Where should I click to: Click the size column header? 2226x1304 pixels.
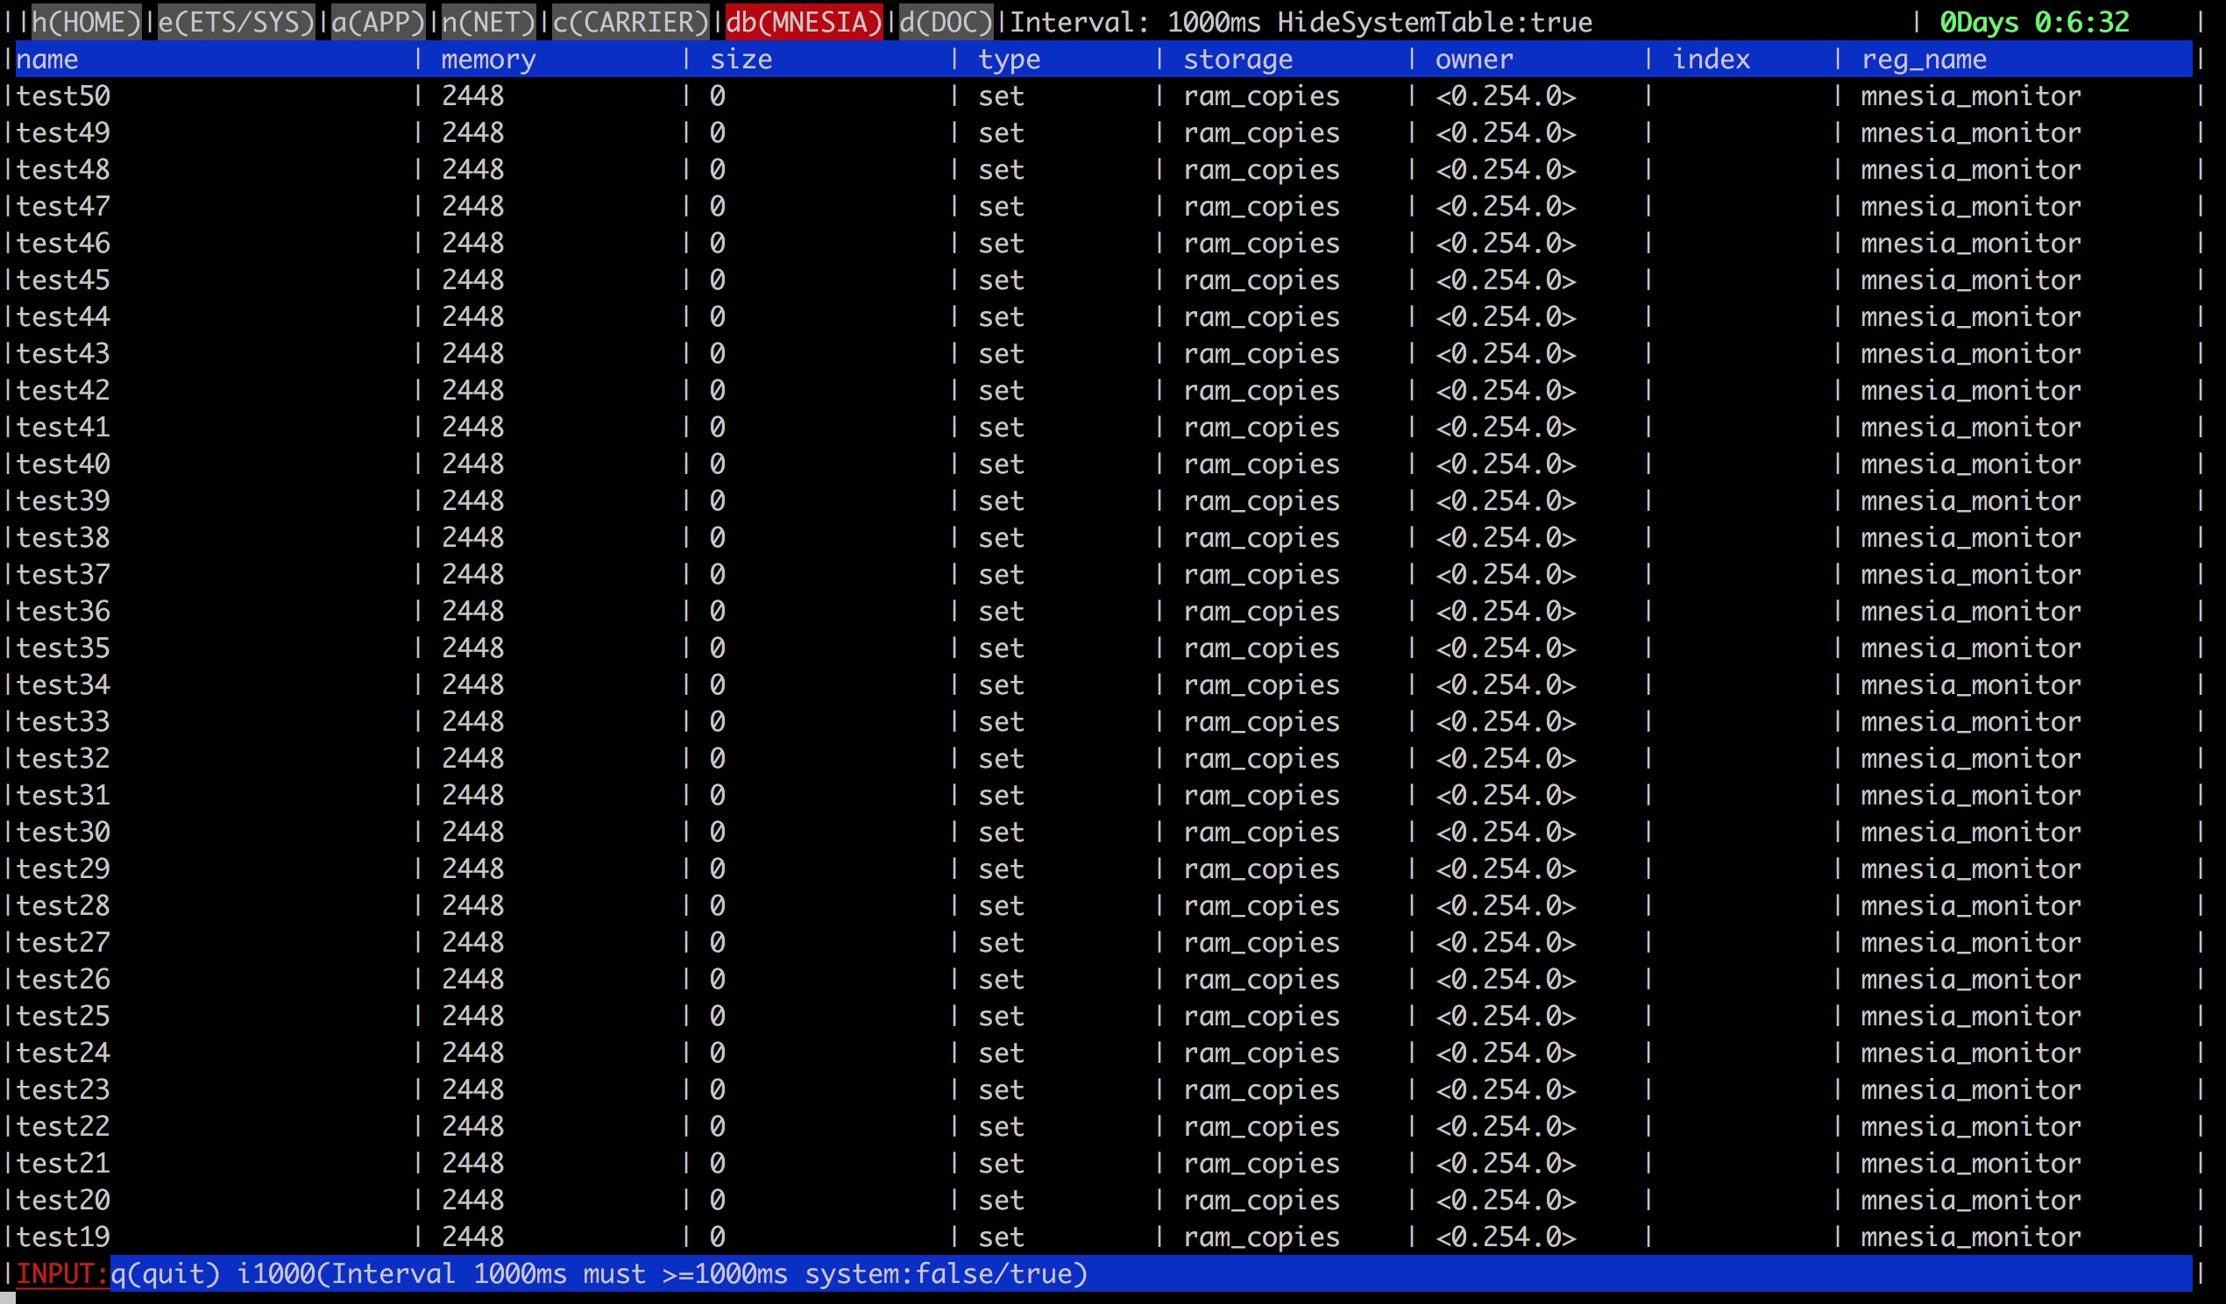click(x=741, y=59)
